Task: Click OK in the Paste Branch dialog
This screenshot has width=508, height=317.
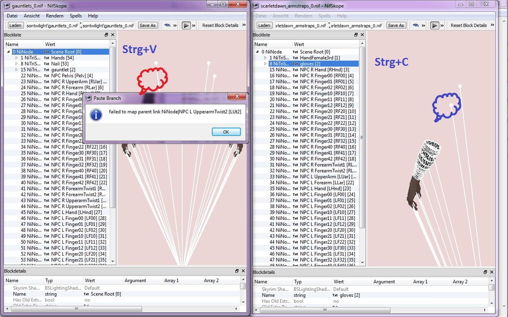Action: 226,132
